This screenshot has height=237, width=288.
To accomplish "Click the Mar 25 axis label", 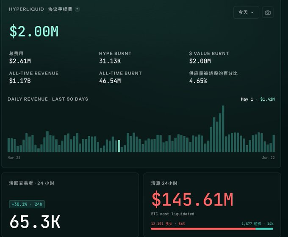I will [x=14, y=158].
